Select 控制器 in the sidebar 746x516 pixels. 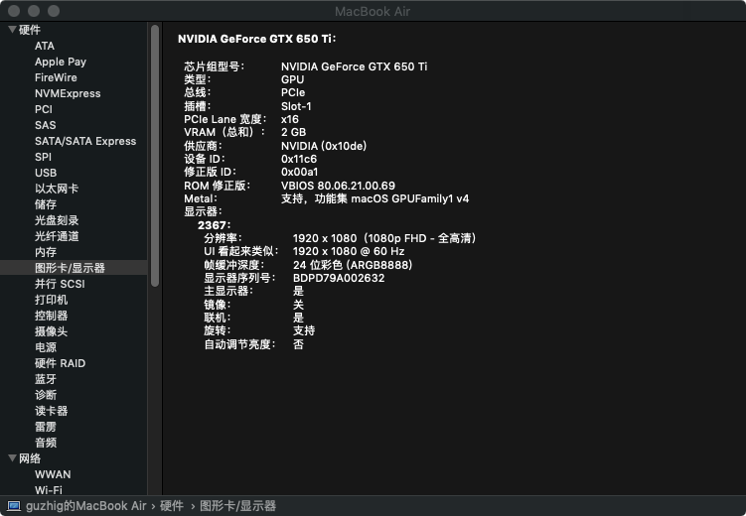tap(51, 316)
